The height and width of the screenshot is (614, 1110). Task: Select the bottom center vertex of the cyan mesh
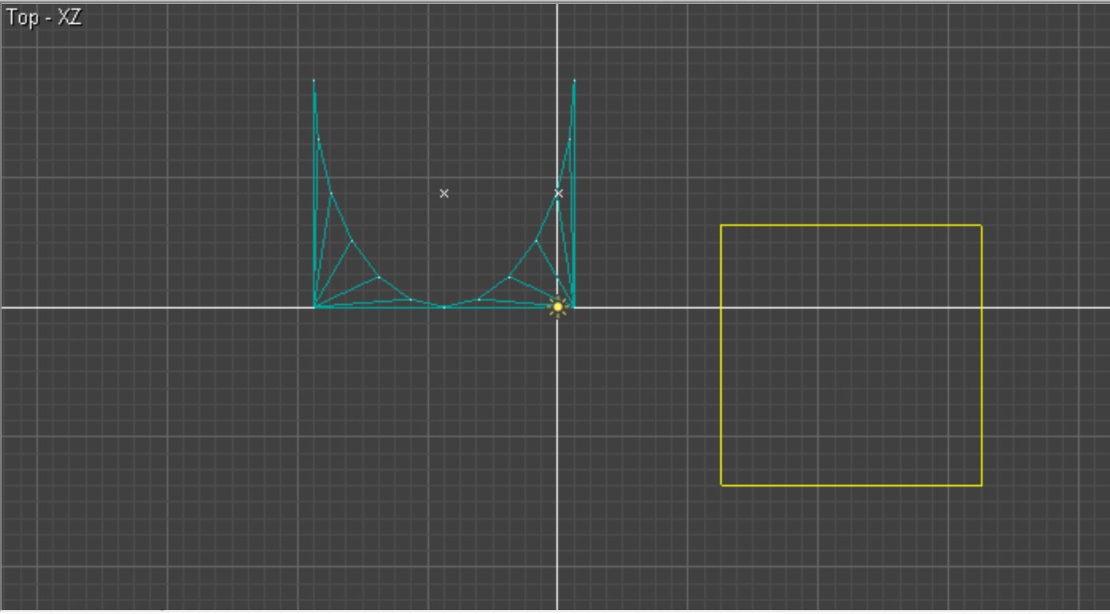click(x=444, y=307)
